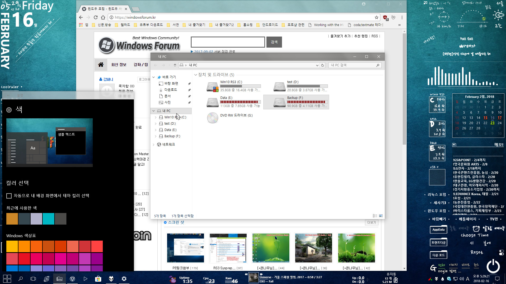Collapse 장치 및 드라이브 group
Image resolution: width=506 pixels, height=284 pixels.
coord(196,75)
